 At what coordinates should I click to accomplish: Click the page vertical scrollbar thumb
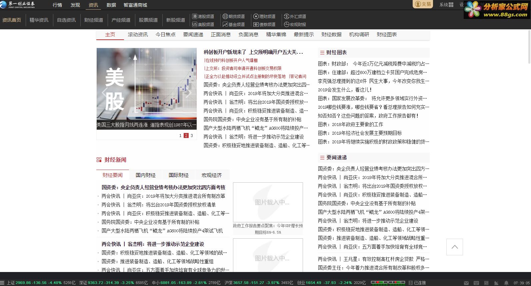[x=529, y=47]
